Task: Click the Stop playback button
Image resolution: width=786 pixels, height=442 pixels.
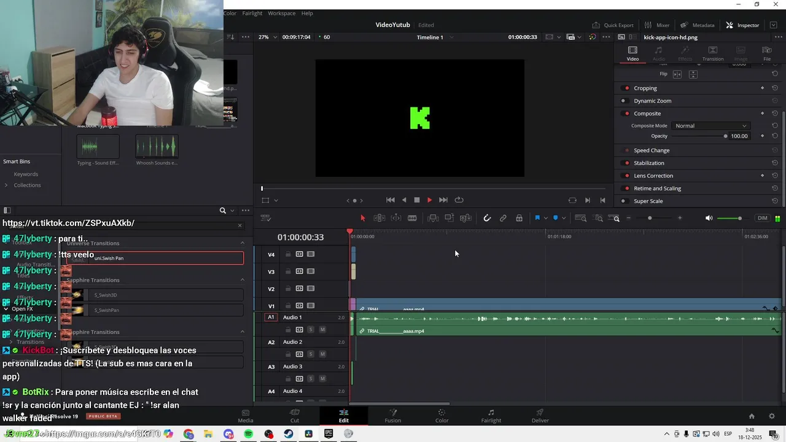Action: click(x=417, y=200)
